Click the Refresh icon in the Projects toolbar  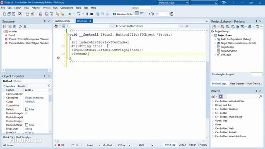point(233,26)
